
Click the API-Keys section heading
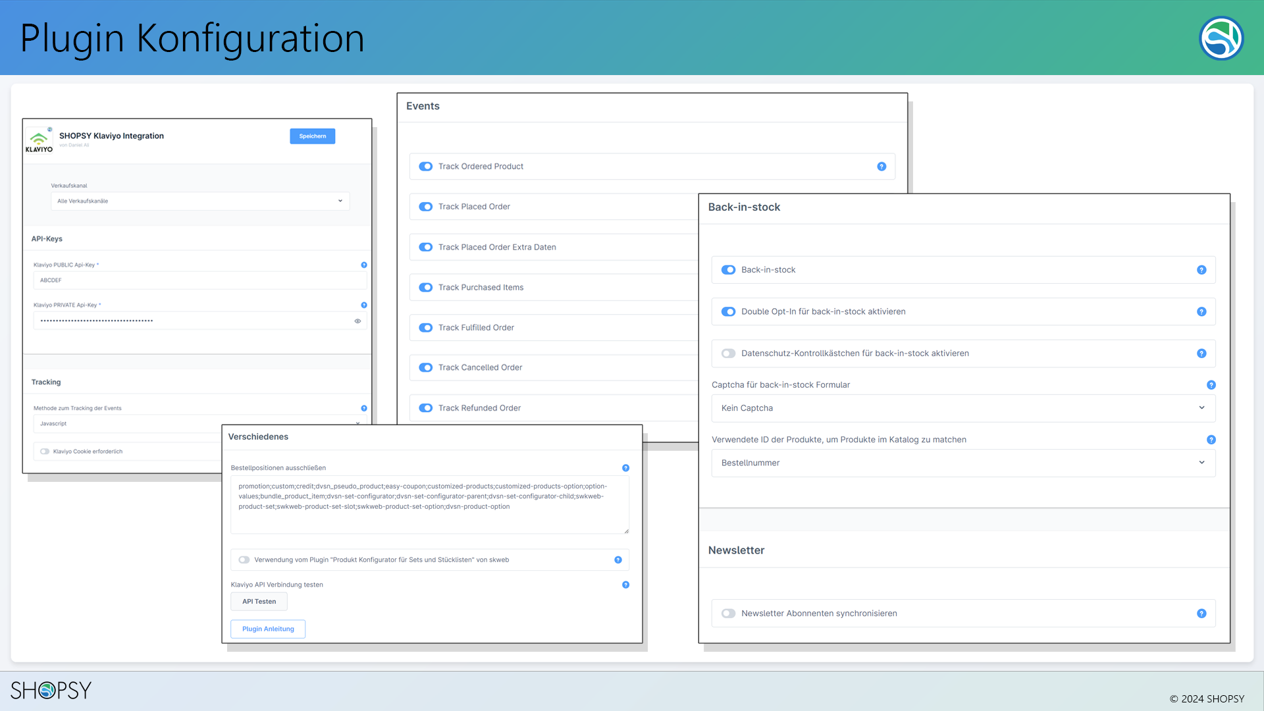47,239
